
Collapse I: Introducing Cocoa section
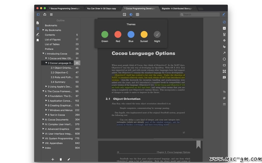(43, 53)
